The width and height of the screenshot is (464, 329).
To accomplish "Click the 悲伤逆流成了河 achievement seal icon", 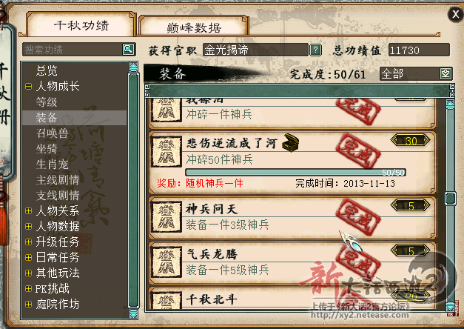I will pyautogui.click(x=166, y=151).
